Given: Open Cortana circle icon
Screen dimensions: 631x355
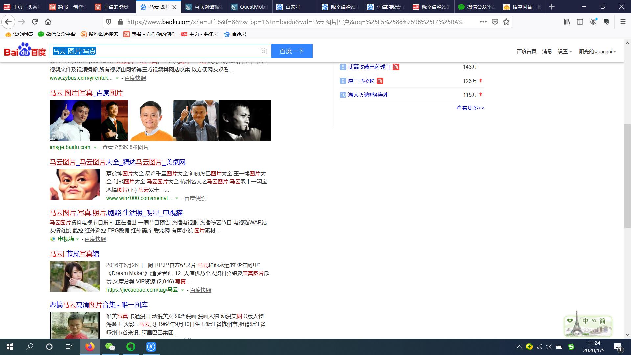Looking at the screenshot, I should click(x=49, y=347).
